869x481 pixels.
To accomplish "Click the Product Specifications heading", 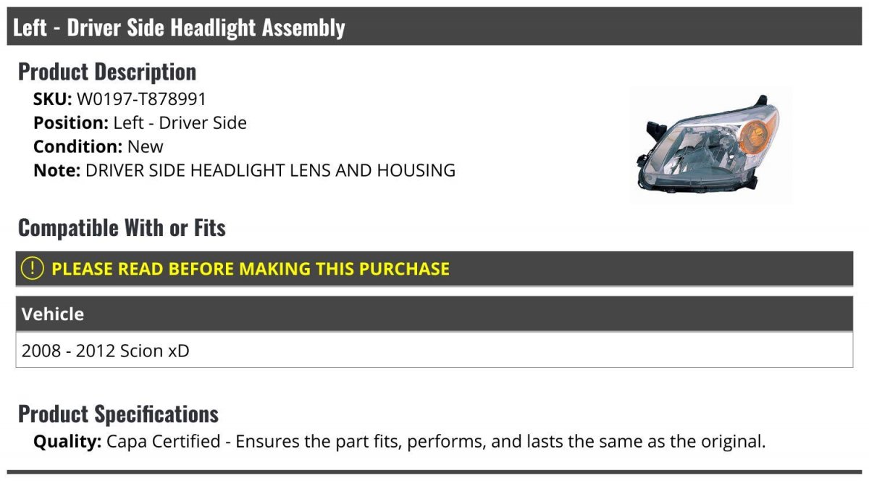I will (118, 414).
